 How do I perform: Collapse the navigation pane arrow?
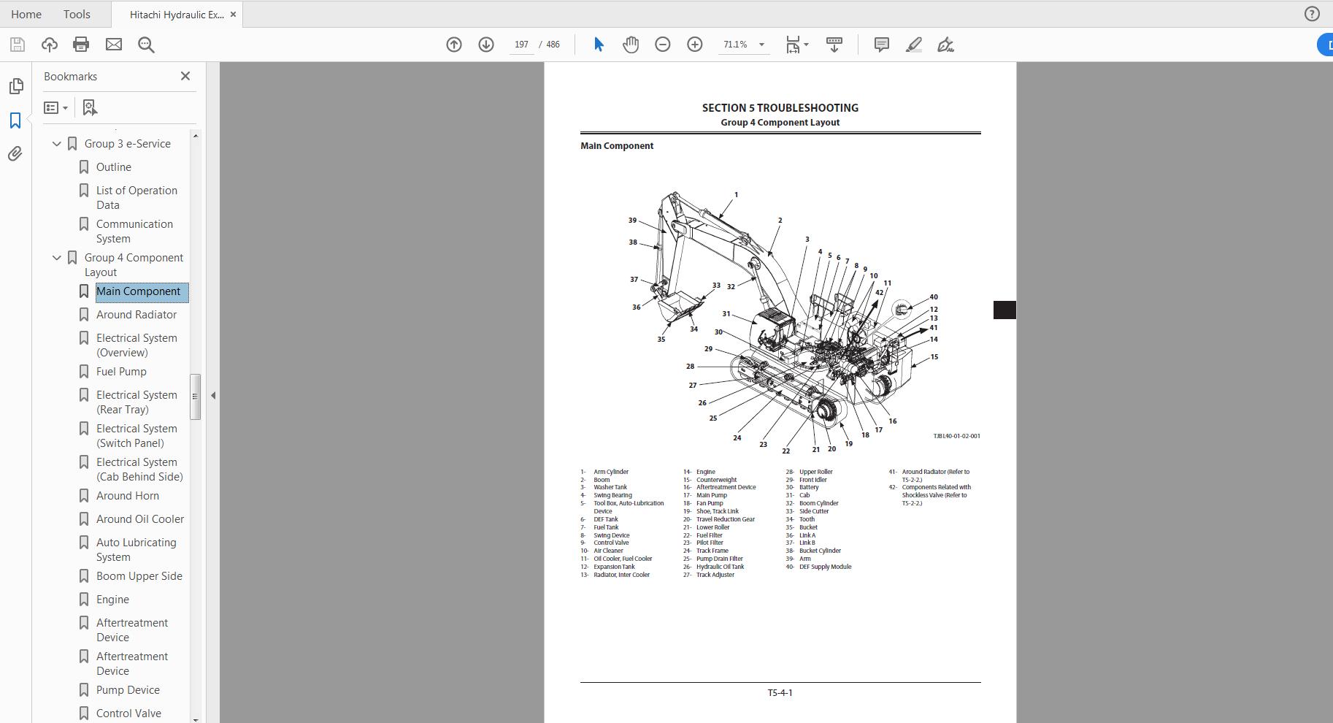click(x=213, y=395)
